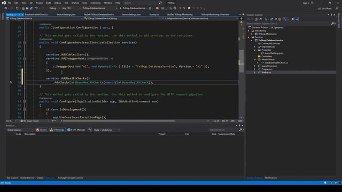Select appsettings.json in Solution Explorer
Screen dimensions: 342x192
[x=269, y=66]
